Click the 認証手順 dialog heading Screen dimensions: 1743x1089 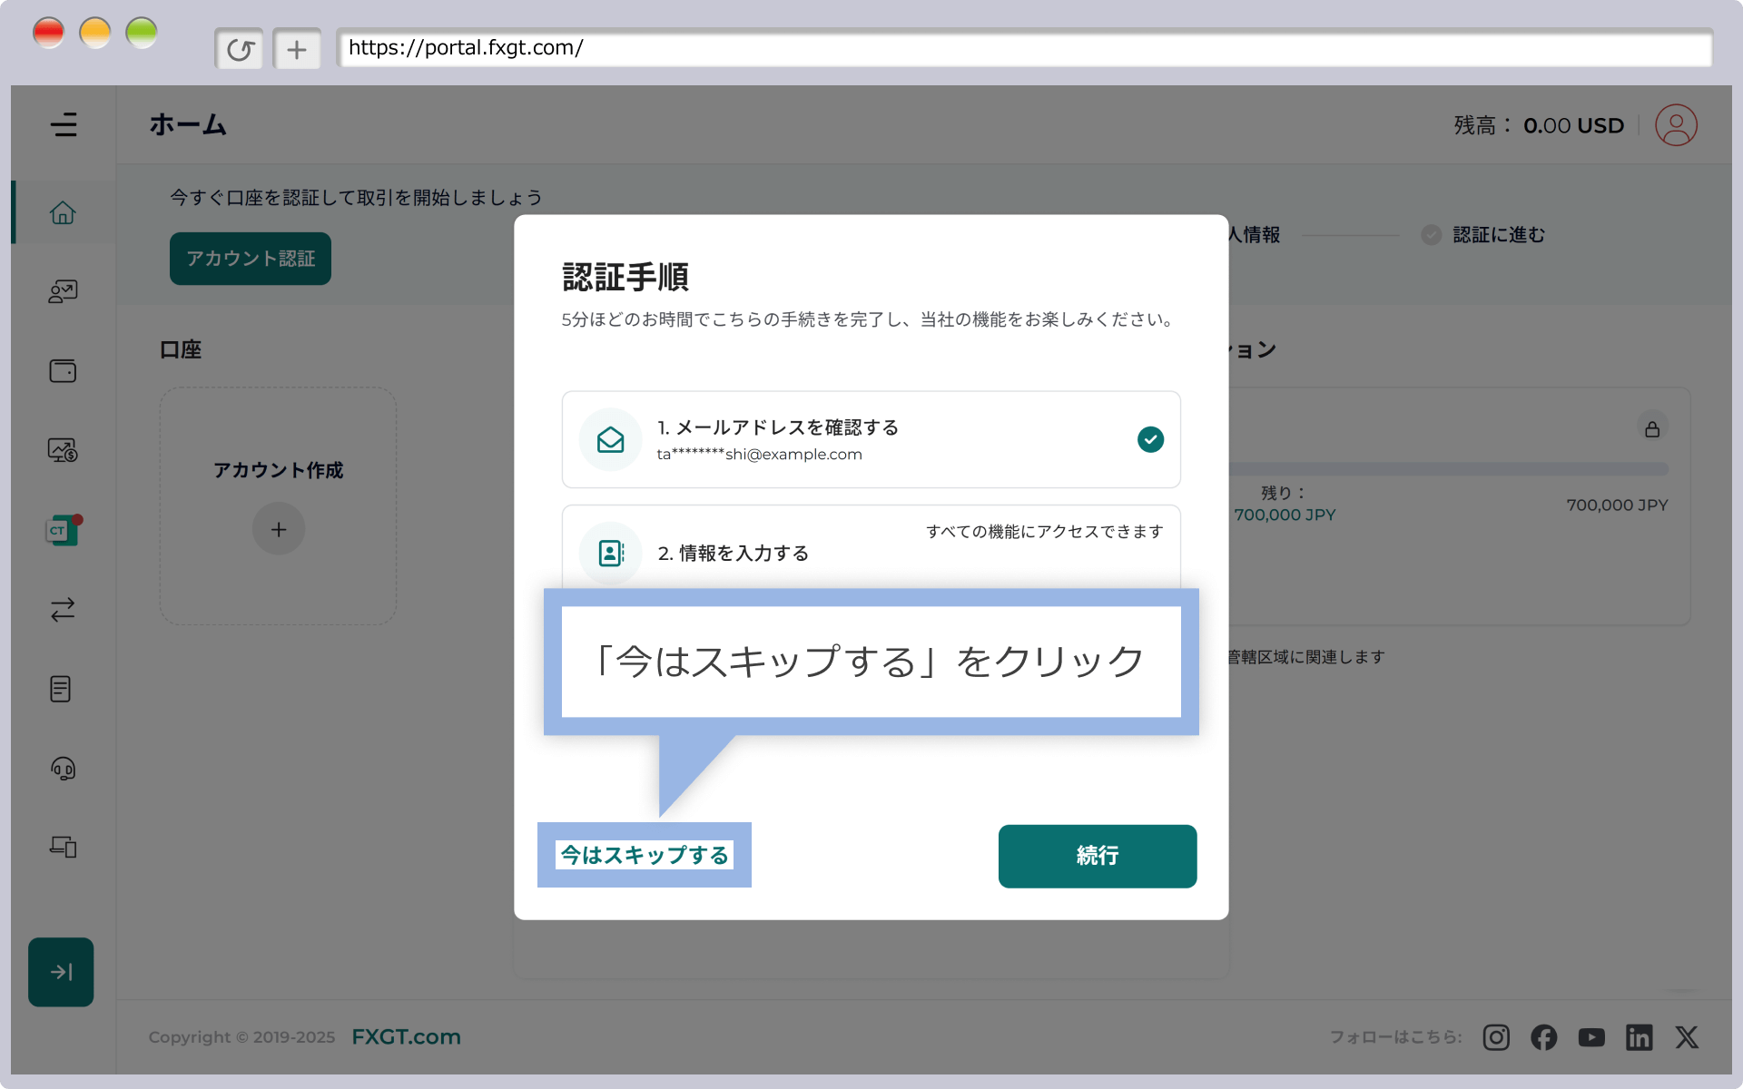tap(625, 277)
